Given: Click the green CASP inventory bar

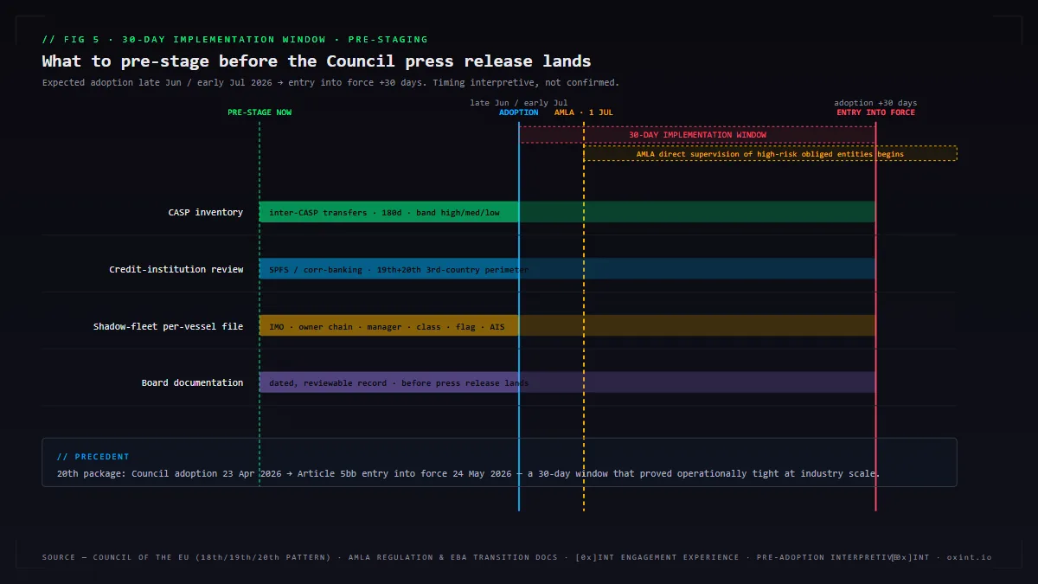Looking at the screenshot, I should pyautogui.click(x=567, y=212).
